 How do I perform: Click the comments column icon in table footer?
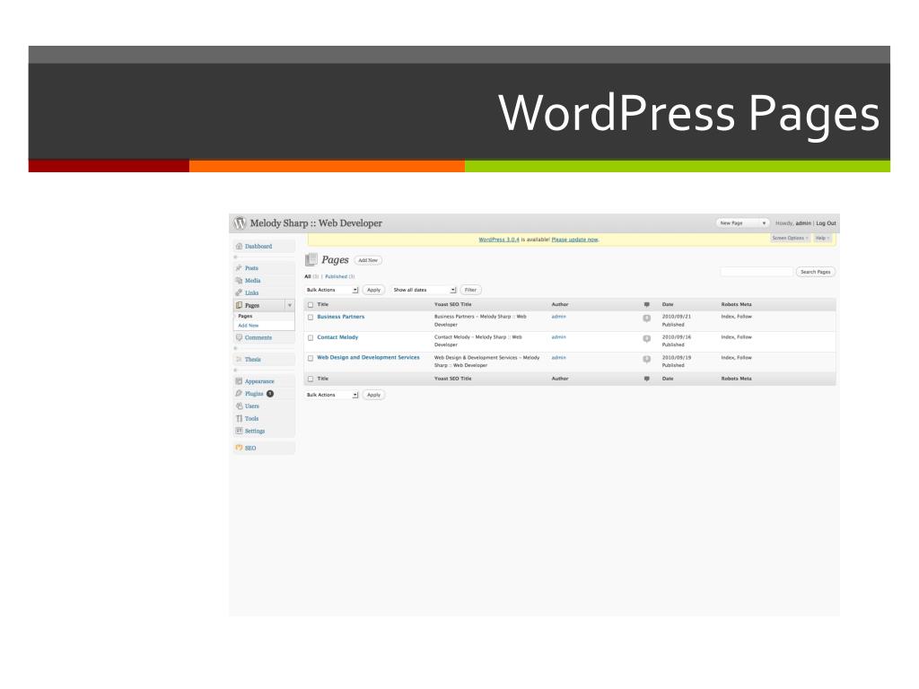click(647, 379)
